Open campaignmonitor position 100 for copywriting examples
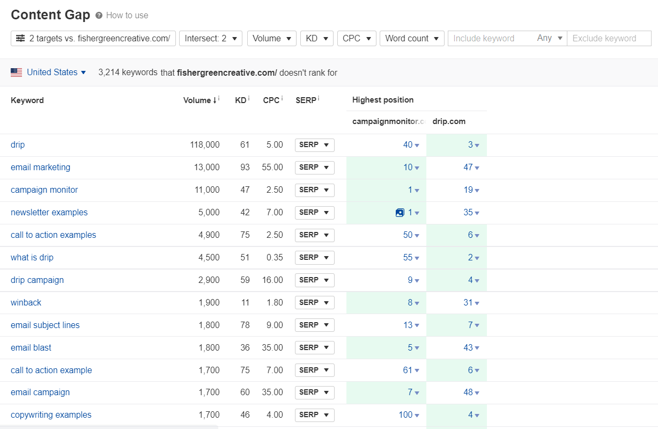Viewport: 658px width, 429px height. [x=409, y=415]
